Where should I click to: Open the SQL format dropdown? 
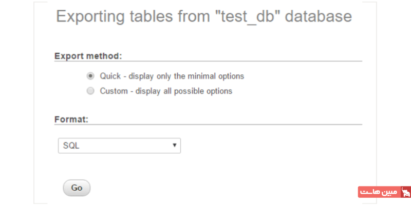pyautogui.click(x=119, y=146)
